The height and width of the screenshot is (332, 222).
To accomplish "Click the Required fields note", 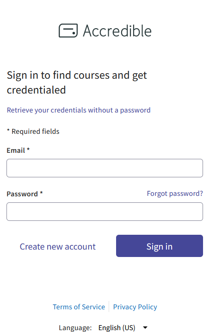I will [33, 132].
